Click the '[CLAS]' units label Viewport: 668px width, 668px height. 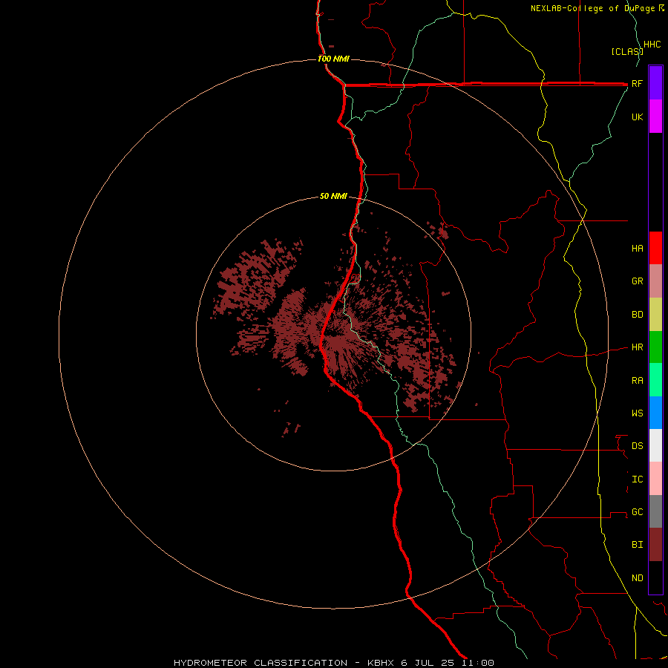click(627, 51)
